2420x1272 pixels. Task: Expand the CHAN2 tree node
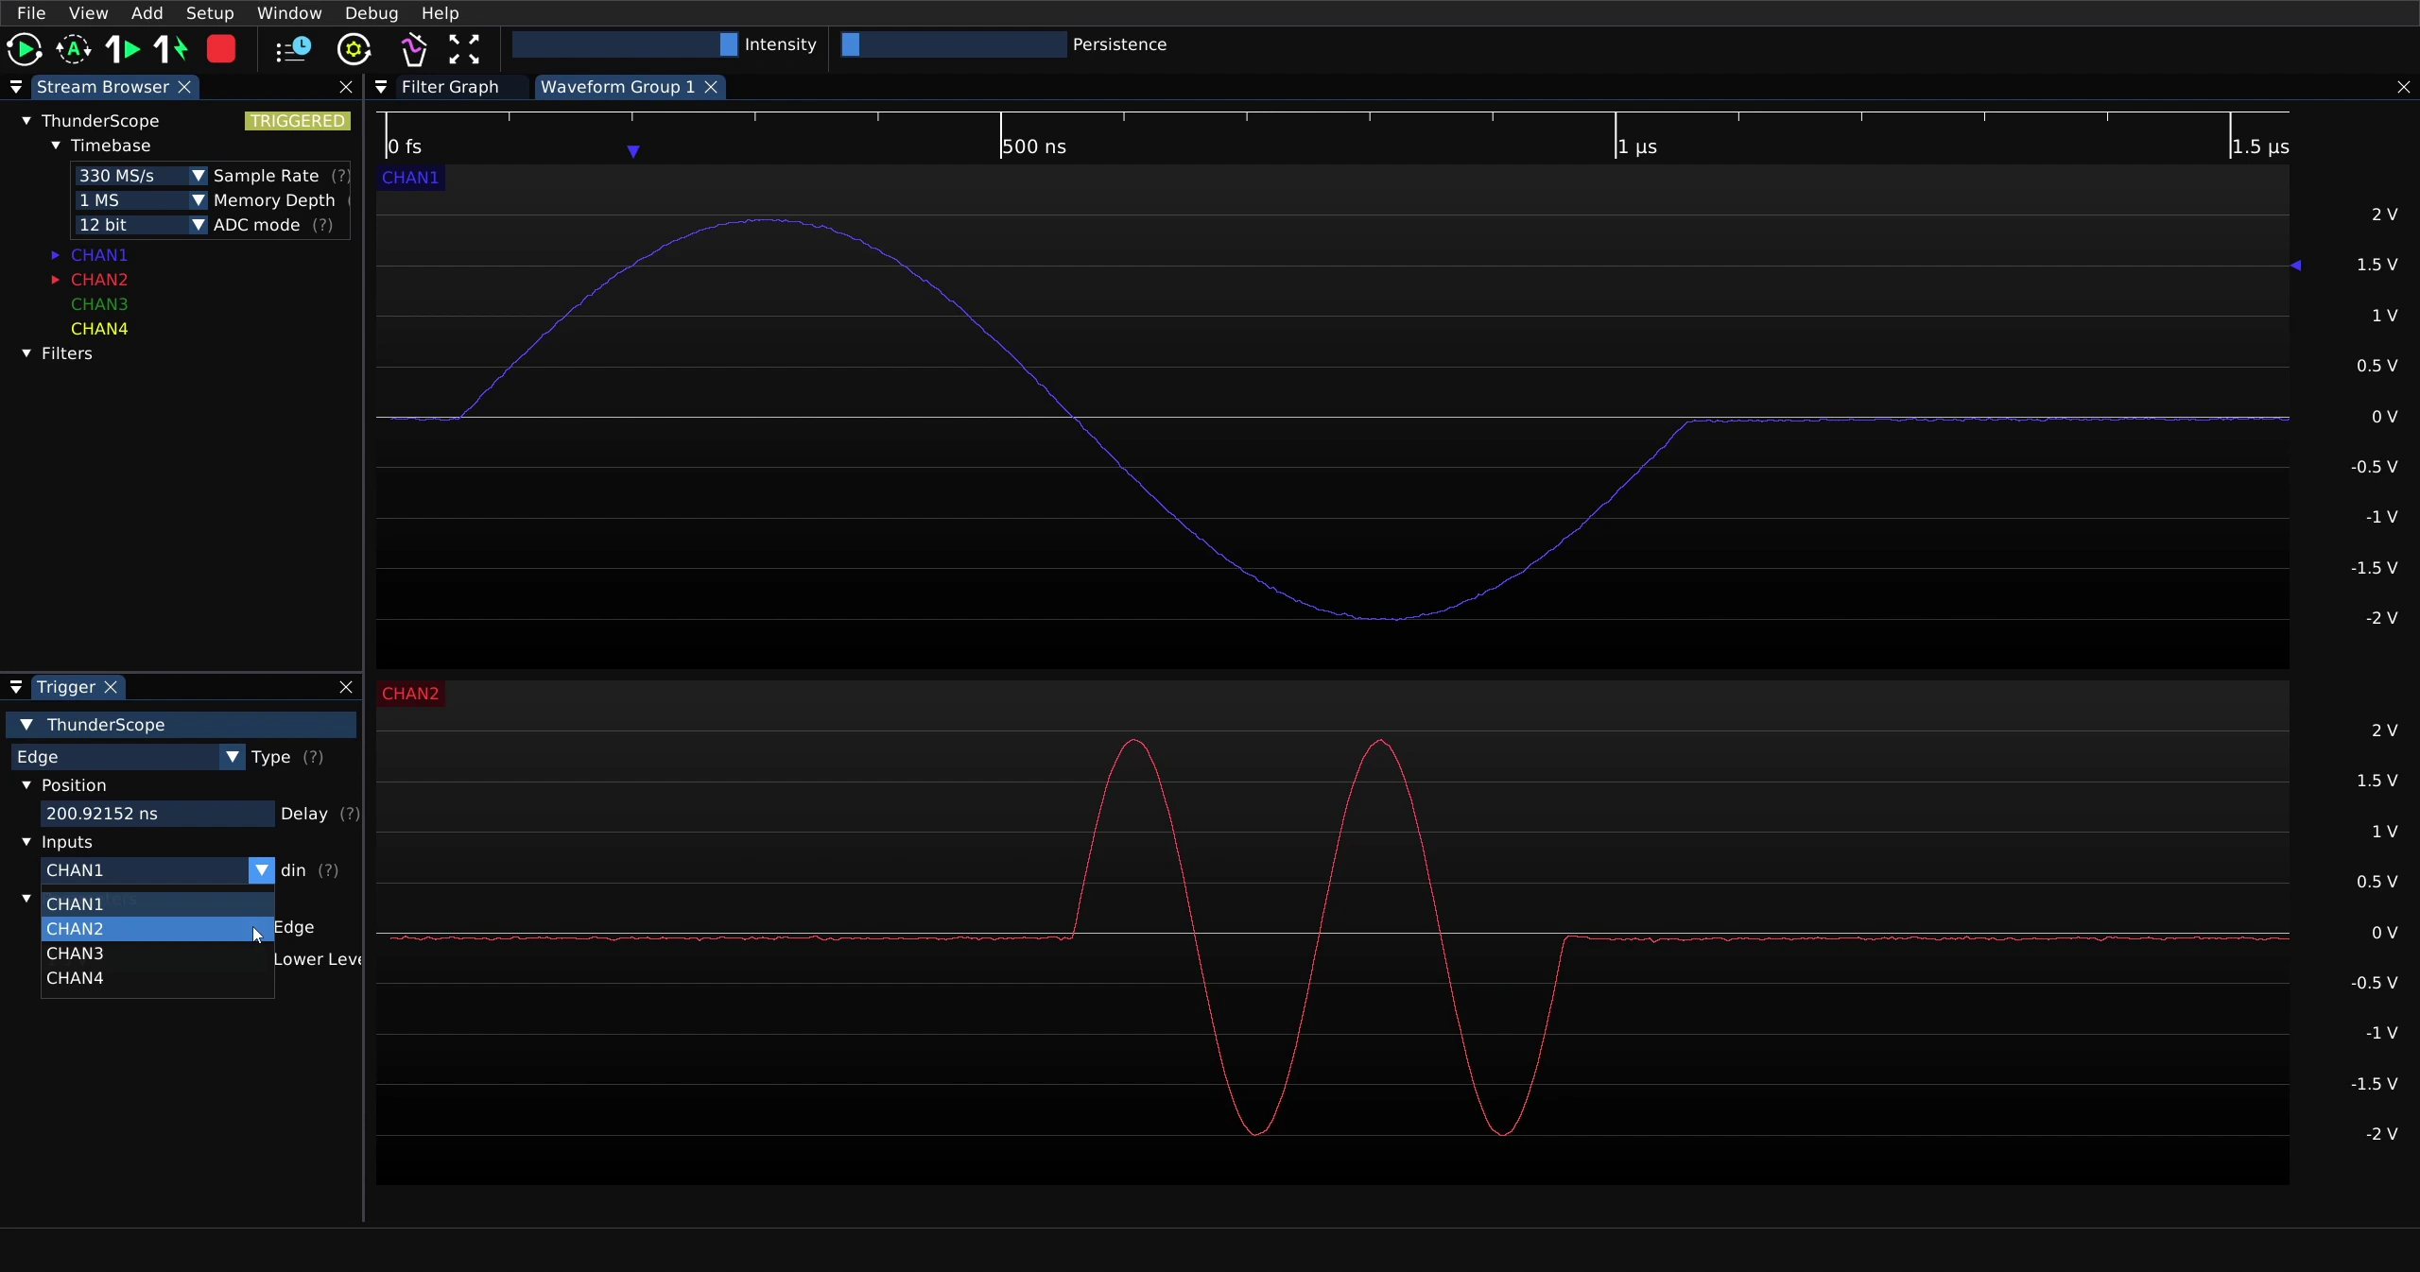[56, 280]
